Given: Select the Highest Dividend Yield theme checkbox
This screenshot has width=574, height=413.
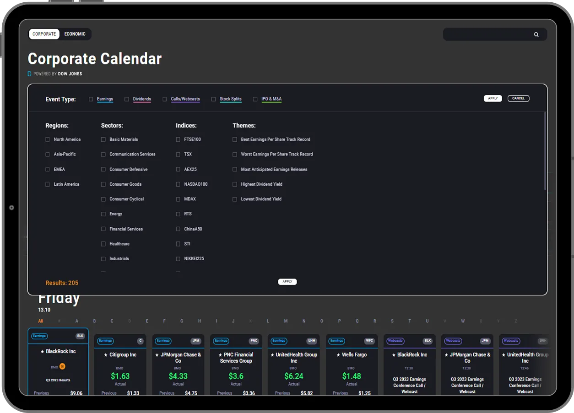Looking at the screenshot, I should click(235, 184).
